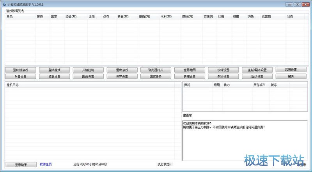Click the 聊天 button

[291, 76]
